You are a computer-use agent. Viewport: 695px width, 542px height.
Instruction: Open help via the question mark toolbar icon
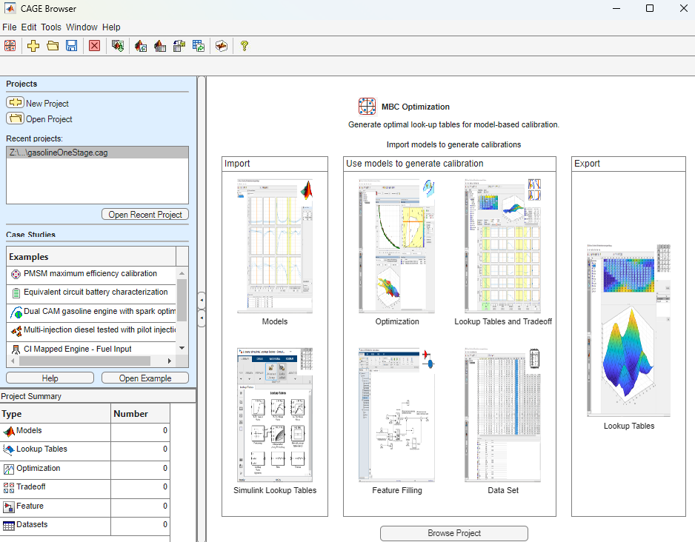point(244,45)
